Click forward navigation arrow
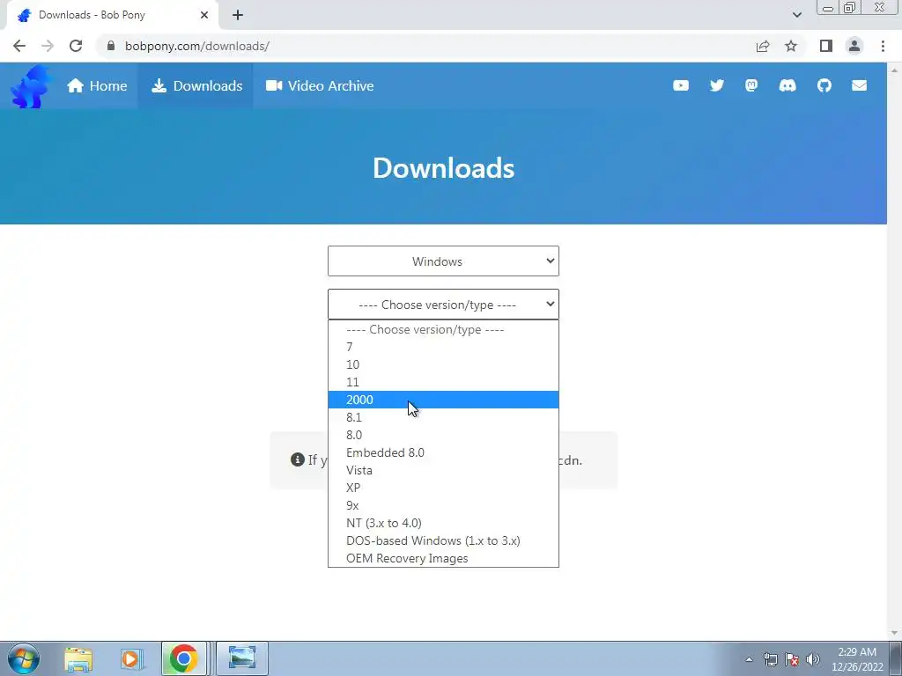Viewport: 902px width, 676px height. tap(48, 46)
